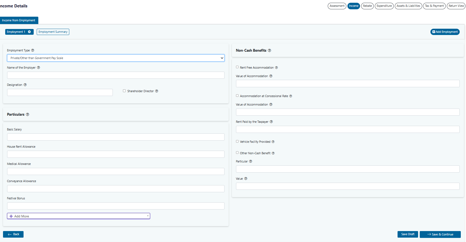466x242 pixels.
Task: Tick the Vehicle Facility Provided checkbox
Action: click(x=237, y=141)
